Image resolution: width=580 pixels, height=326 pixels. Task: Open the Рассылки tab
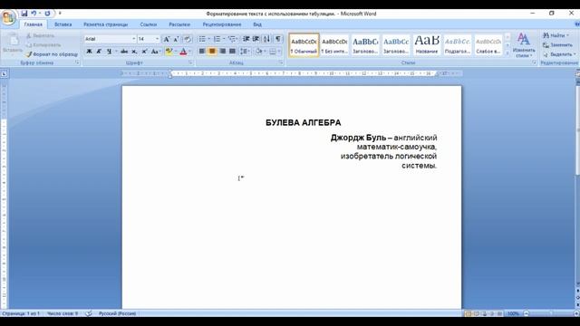pyautogui.click(x=179, y=24)
